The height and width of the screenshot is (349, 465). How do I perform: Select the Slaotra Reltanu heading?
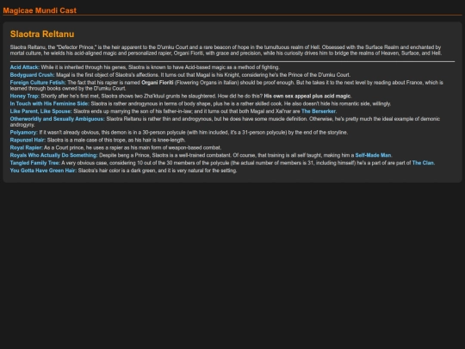pyautogui.click(x=42, y=34)
